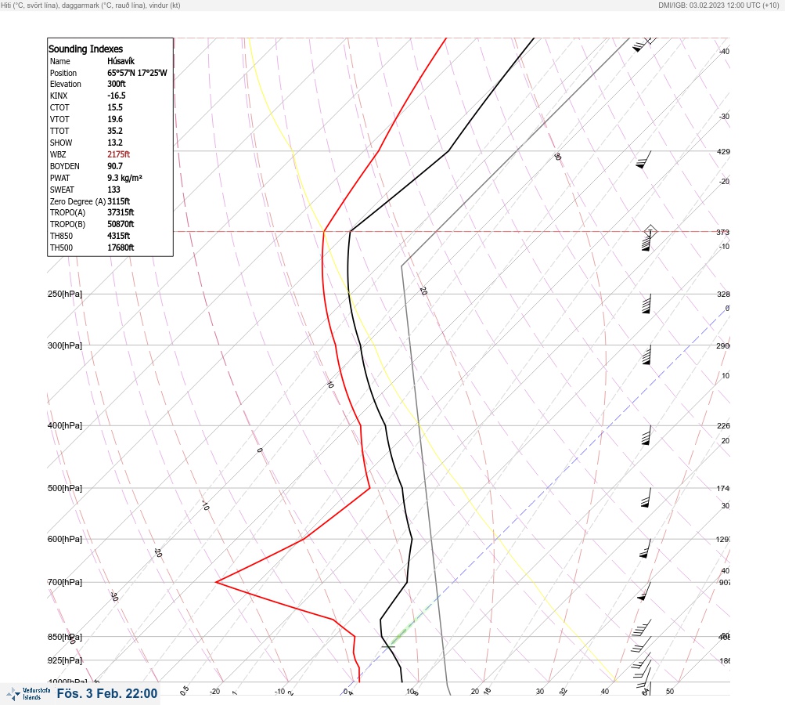Click the wind barb at 400 hPa level
Screen dimensions: 785x705
point(646,435)
